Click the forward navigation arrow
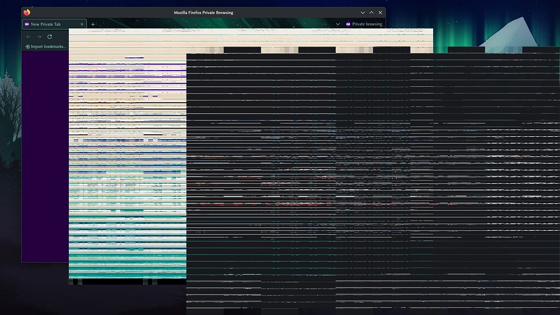Screen dimensions: 560x315 pos(39,37)
